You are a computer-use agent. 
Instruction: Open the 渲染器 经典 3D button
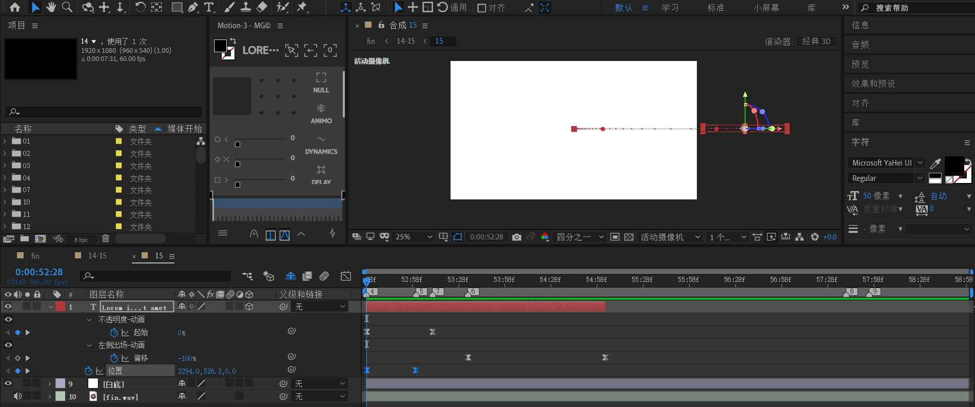tap(816, 42)
